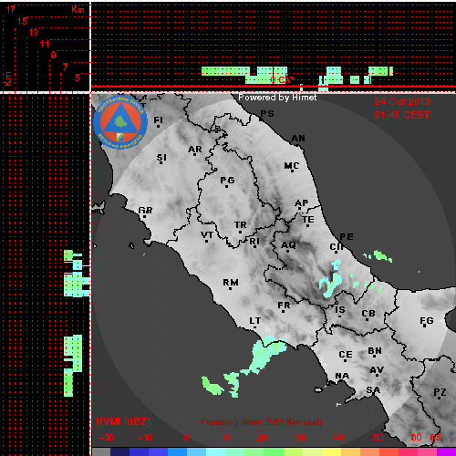Click the CB city label
The image size is (456, 456).
point(368,314)
